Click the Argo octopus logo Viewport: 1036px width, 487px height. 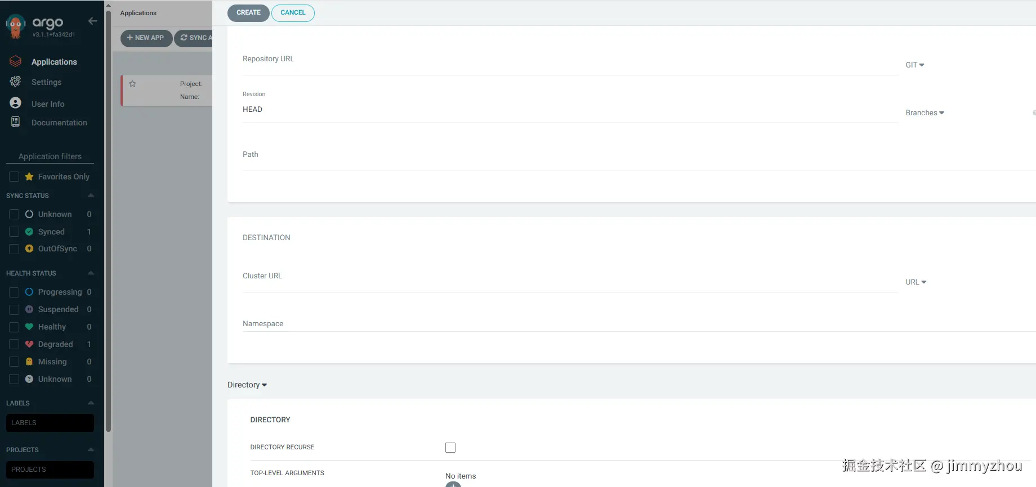coord(16,26)
